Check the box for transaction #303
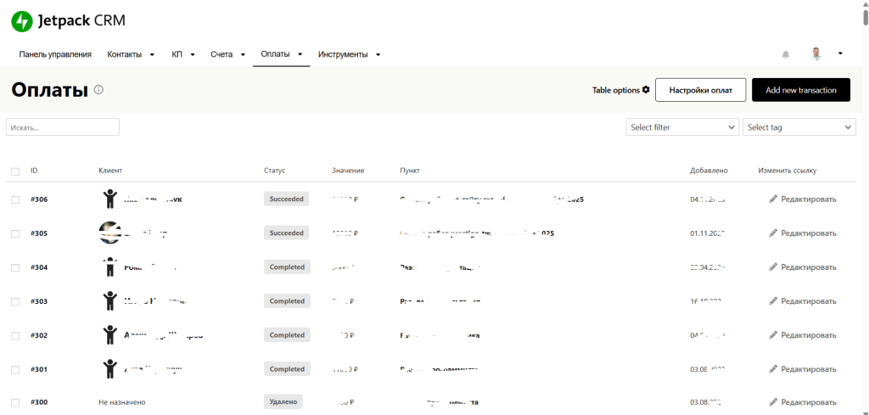 (15, 302)
